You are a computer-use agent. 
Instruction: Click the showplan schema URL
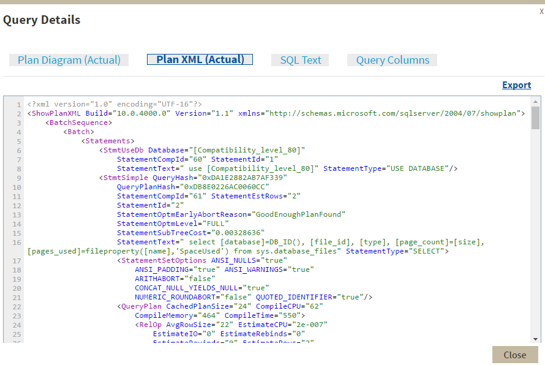click(393, 113)
